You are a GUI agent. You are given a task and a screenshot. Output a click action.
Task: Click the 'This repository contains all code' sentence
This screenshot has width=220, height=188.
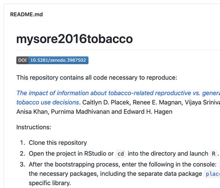pos(97,78)
